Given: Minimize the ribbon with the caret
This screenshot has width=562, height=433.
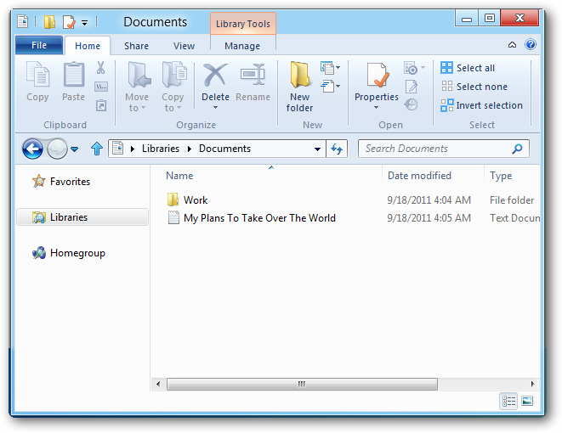Looking at the screenshot, I should pos(512,45).
